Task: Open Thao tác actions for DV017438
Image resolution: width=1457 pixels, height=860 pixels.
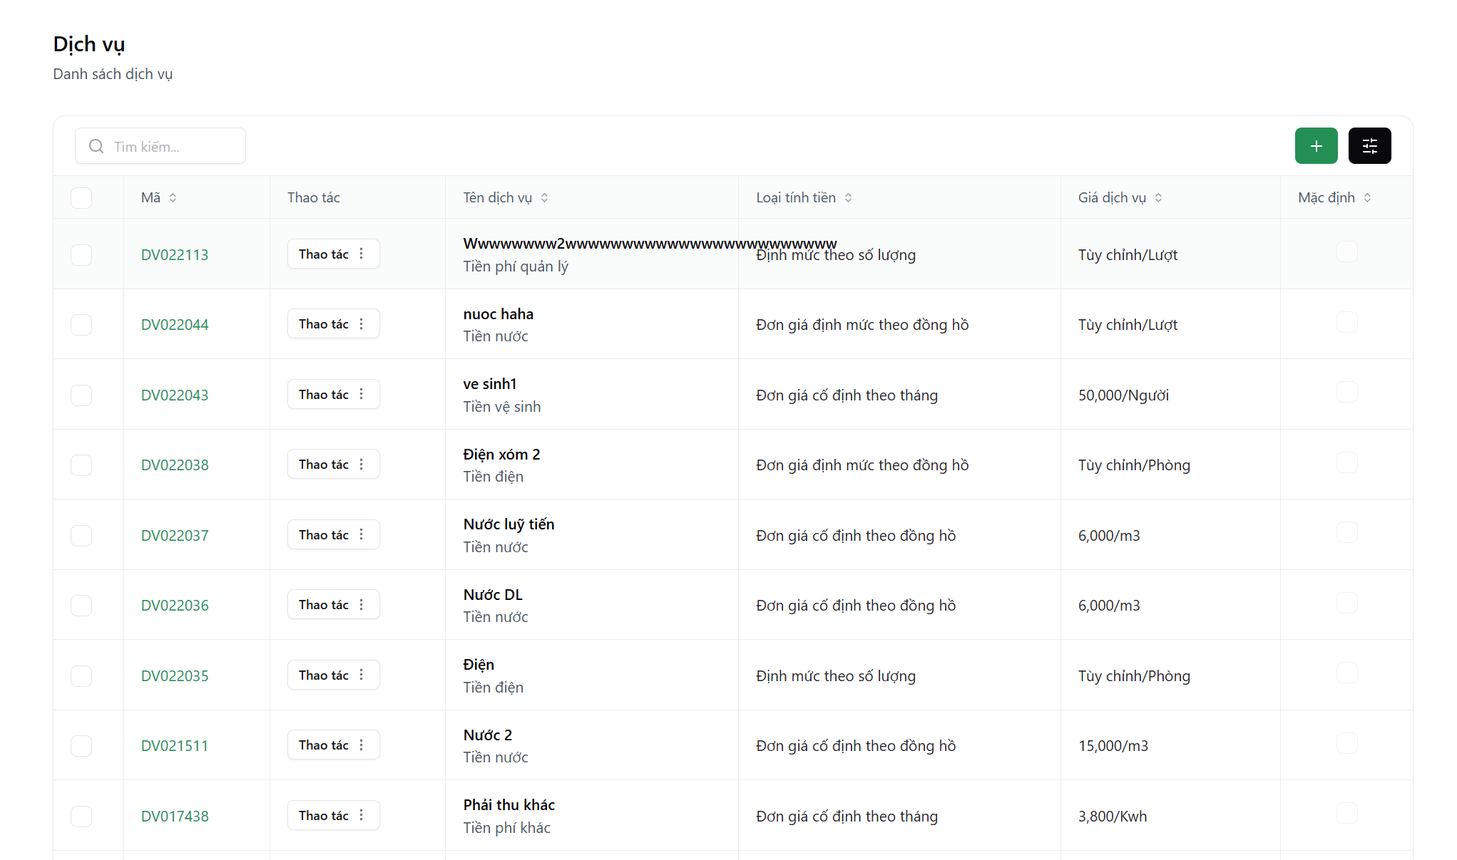Action: click(x=333, y=815)
